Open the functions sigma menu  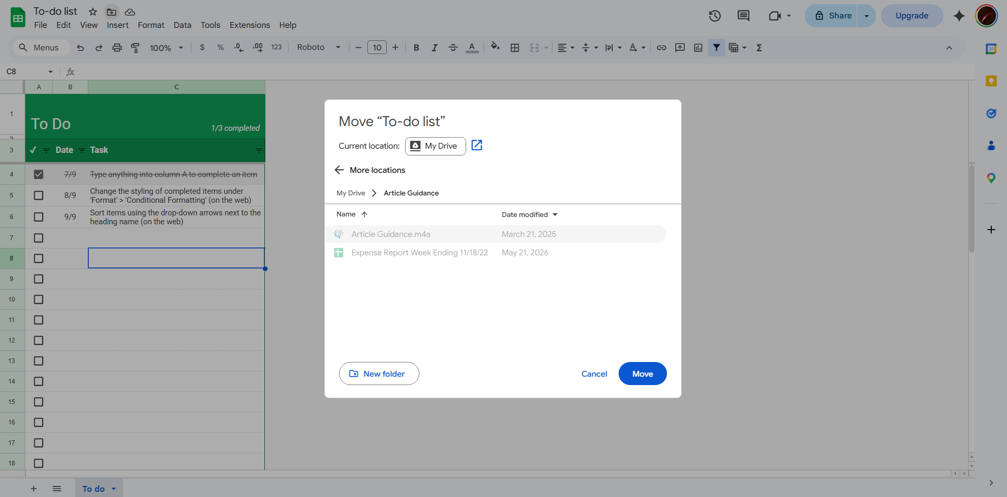click(759, 48)
